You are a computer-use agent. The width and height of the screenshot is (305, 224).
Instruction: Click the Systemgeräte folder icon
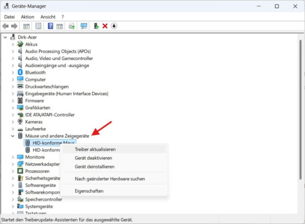pyautogui.click(x=20, y=206)
